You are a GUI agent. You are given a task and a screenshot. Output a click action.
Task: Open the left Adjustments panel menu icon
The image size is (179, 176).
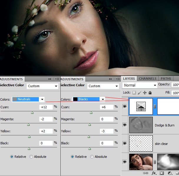(x=57, y=79)
